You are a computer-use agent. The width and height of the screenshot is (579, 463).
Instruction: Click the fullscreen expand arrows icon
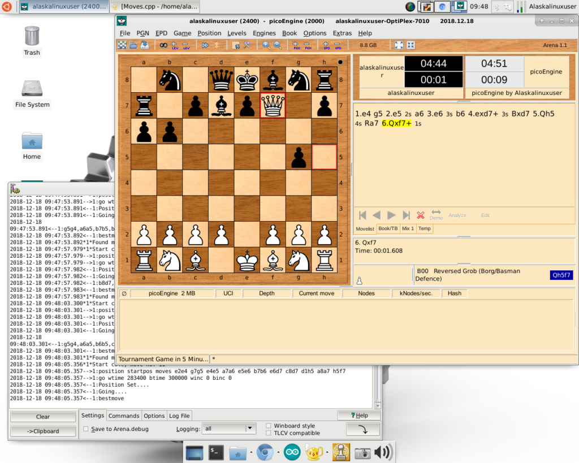point(399,45)
